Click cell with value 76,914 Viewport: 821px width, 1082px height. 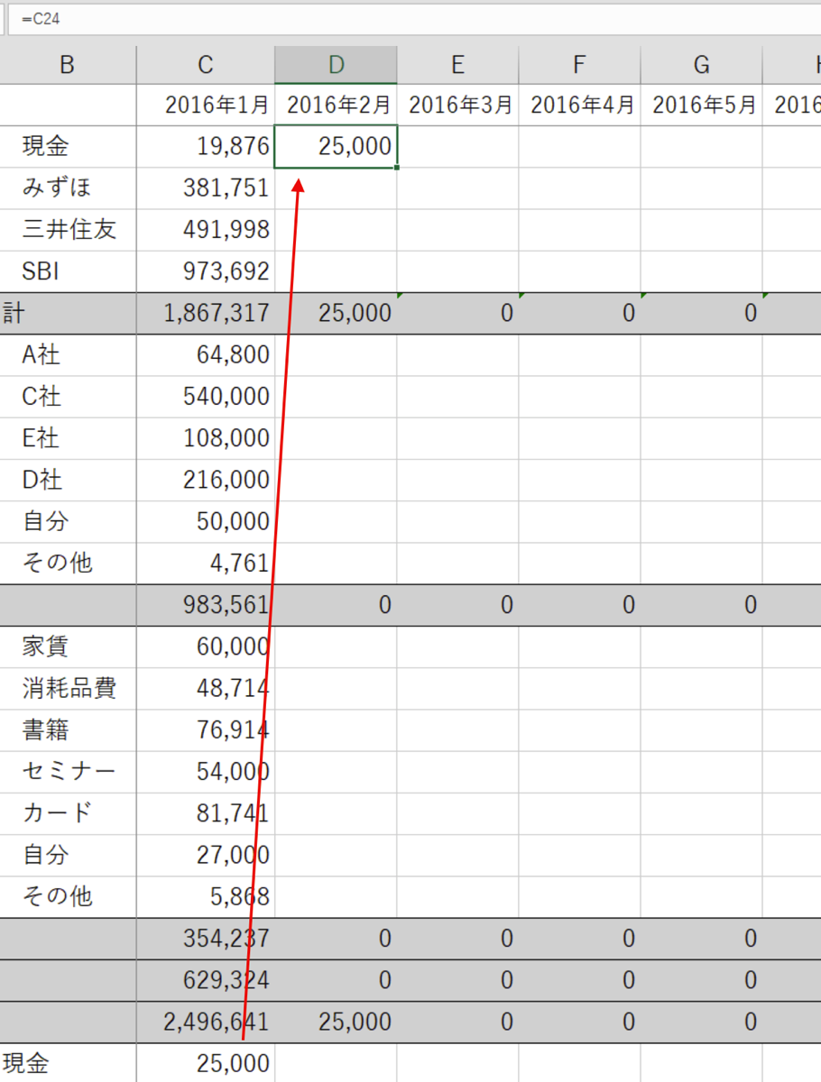(206, 729)
